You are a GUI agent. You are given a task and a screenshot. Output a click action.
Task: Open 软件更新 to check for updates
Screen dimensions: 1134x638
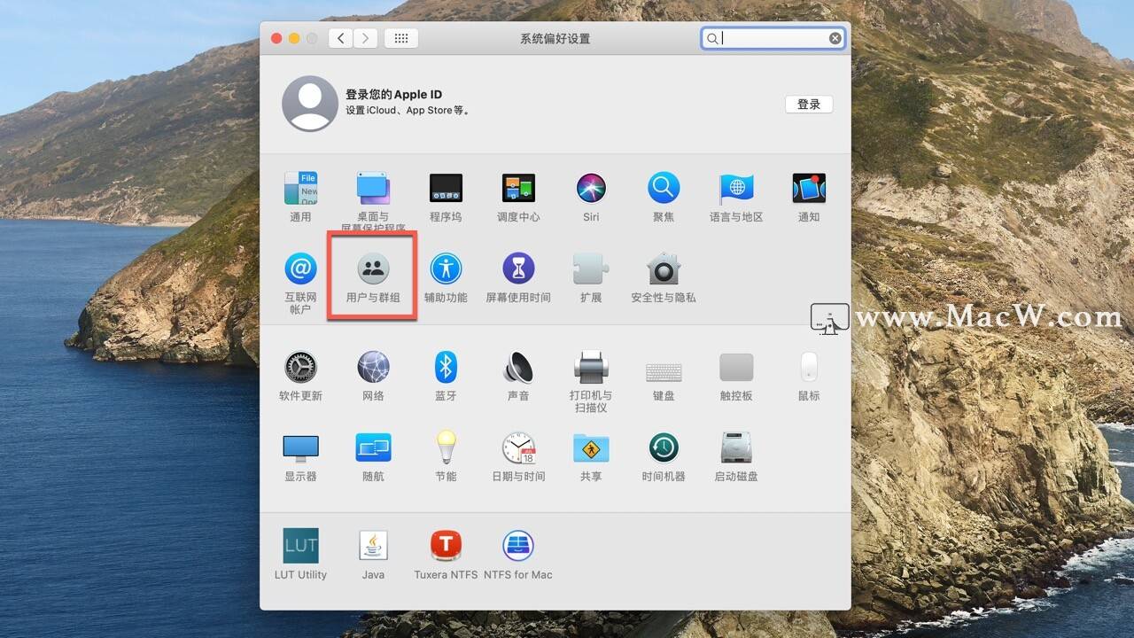[300, 369]
